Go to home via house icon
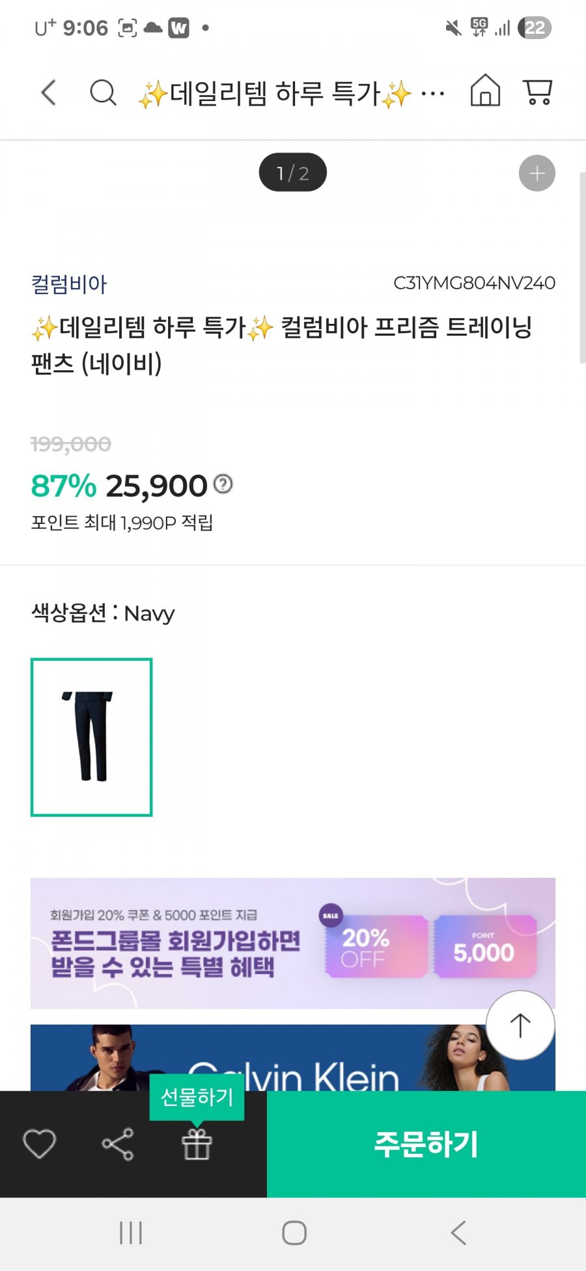586x1271 pixels. 485,90
